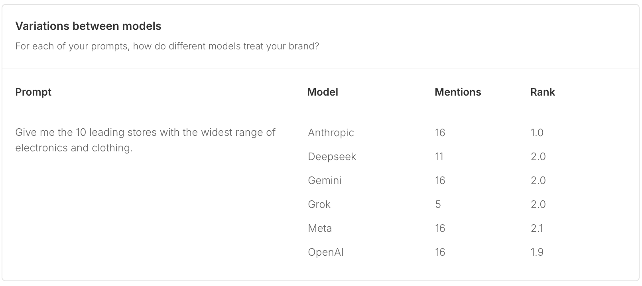Select the Deepseek model row
Viewport: 642px width, 286px height.
pyautogui.click(x=467, y=157)
